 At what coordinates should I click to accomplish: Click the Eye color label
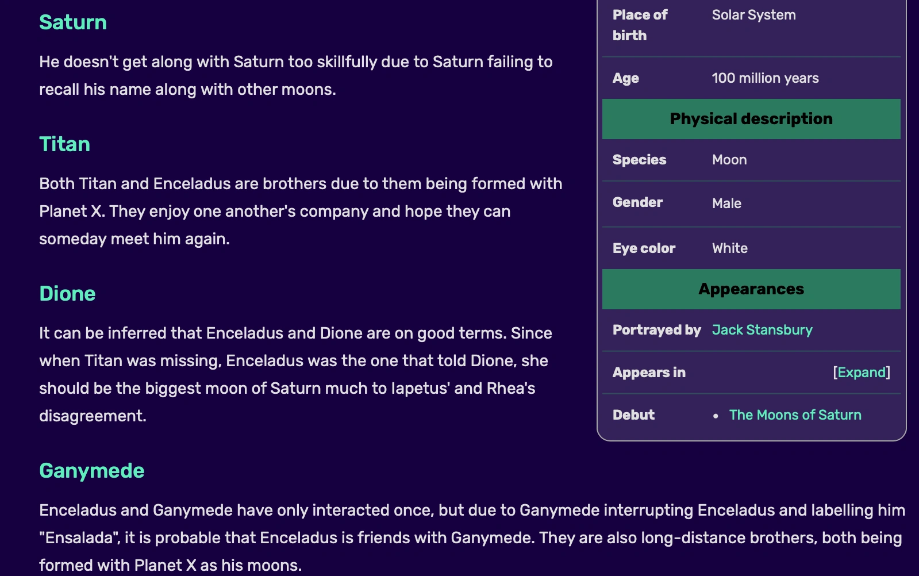click(x=644, y=248)
